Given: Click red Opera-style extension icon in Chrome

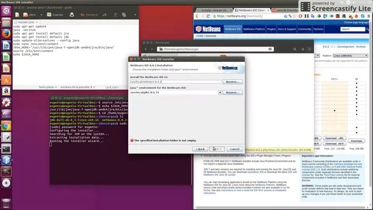Looking at the screenshot, I should point(301,16).
